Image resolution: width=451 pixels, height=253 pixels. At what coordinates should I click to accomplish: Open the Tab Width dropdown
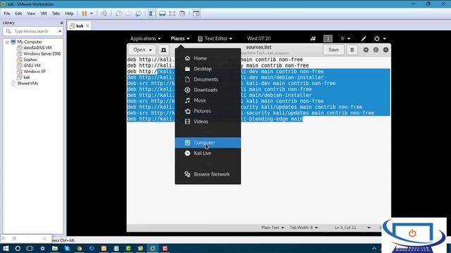pyautogui.click(x=304, y=228)
